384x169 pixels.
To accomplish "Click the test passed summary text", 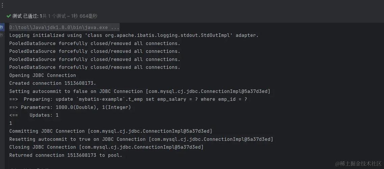I will coord(55,16).
